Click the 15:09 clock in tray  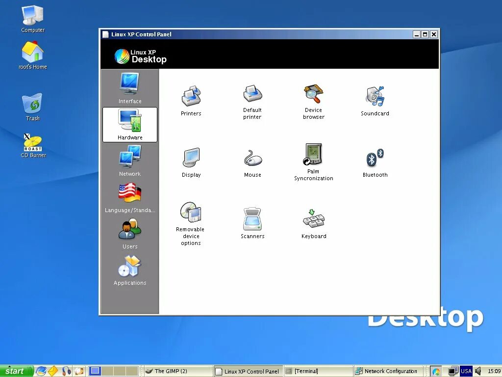click(x=494, y=371)
